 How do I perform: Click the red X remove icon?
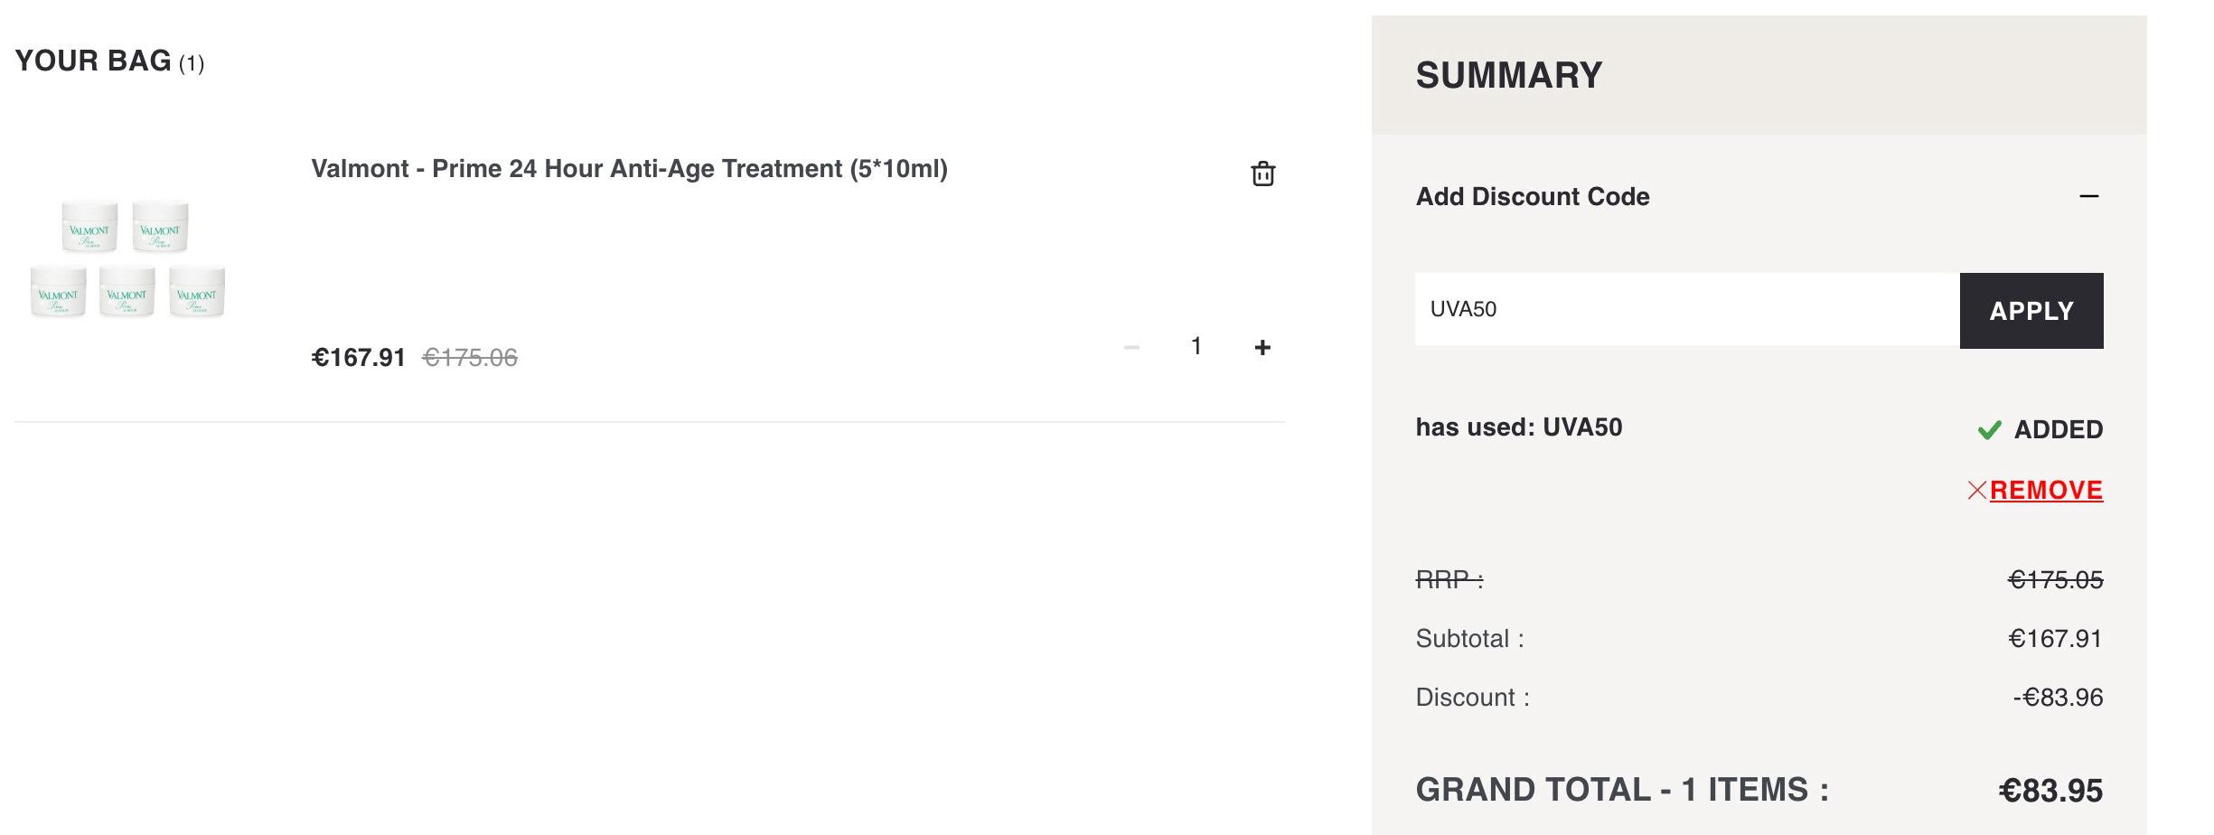(1977, 490)
